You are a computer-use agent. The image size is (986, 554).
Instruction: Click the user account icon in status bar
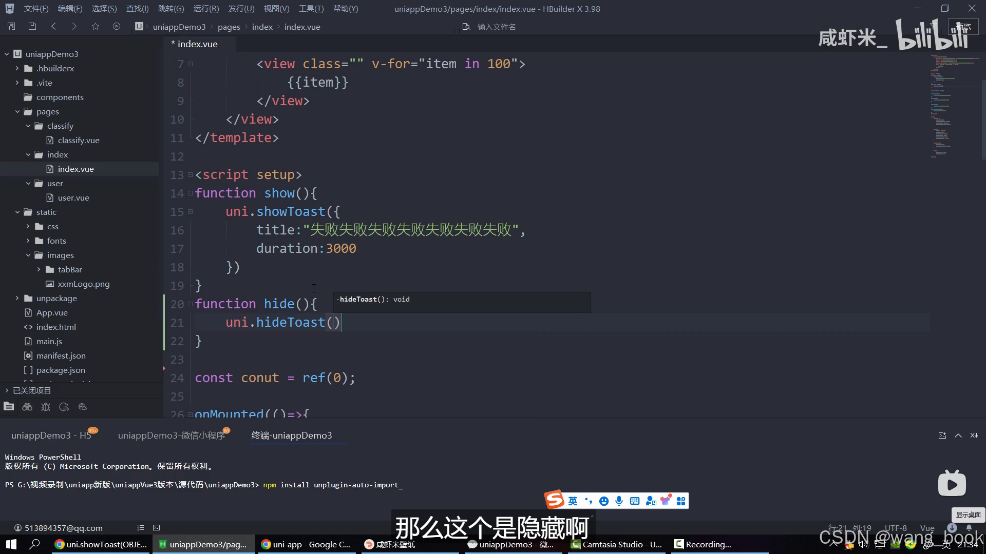click(18, 528)
